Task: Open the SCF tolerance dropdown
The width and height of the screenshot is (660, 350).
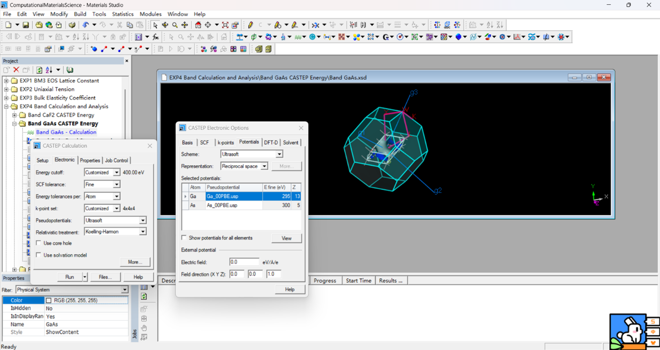Action: 116,185
